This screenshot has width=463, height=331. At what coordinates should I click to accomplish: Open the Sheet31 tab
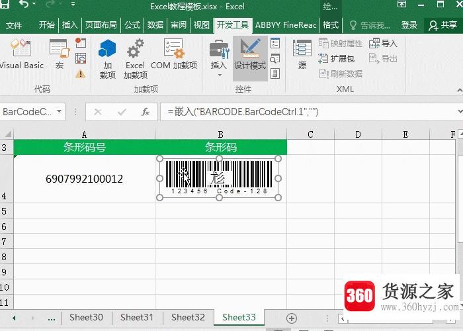coord(137,317)
